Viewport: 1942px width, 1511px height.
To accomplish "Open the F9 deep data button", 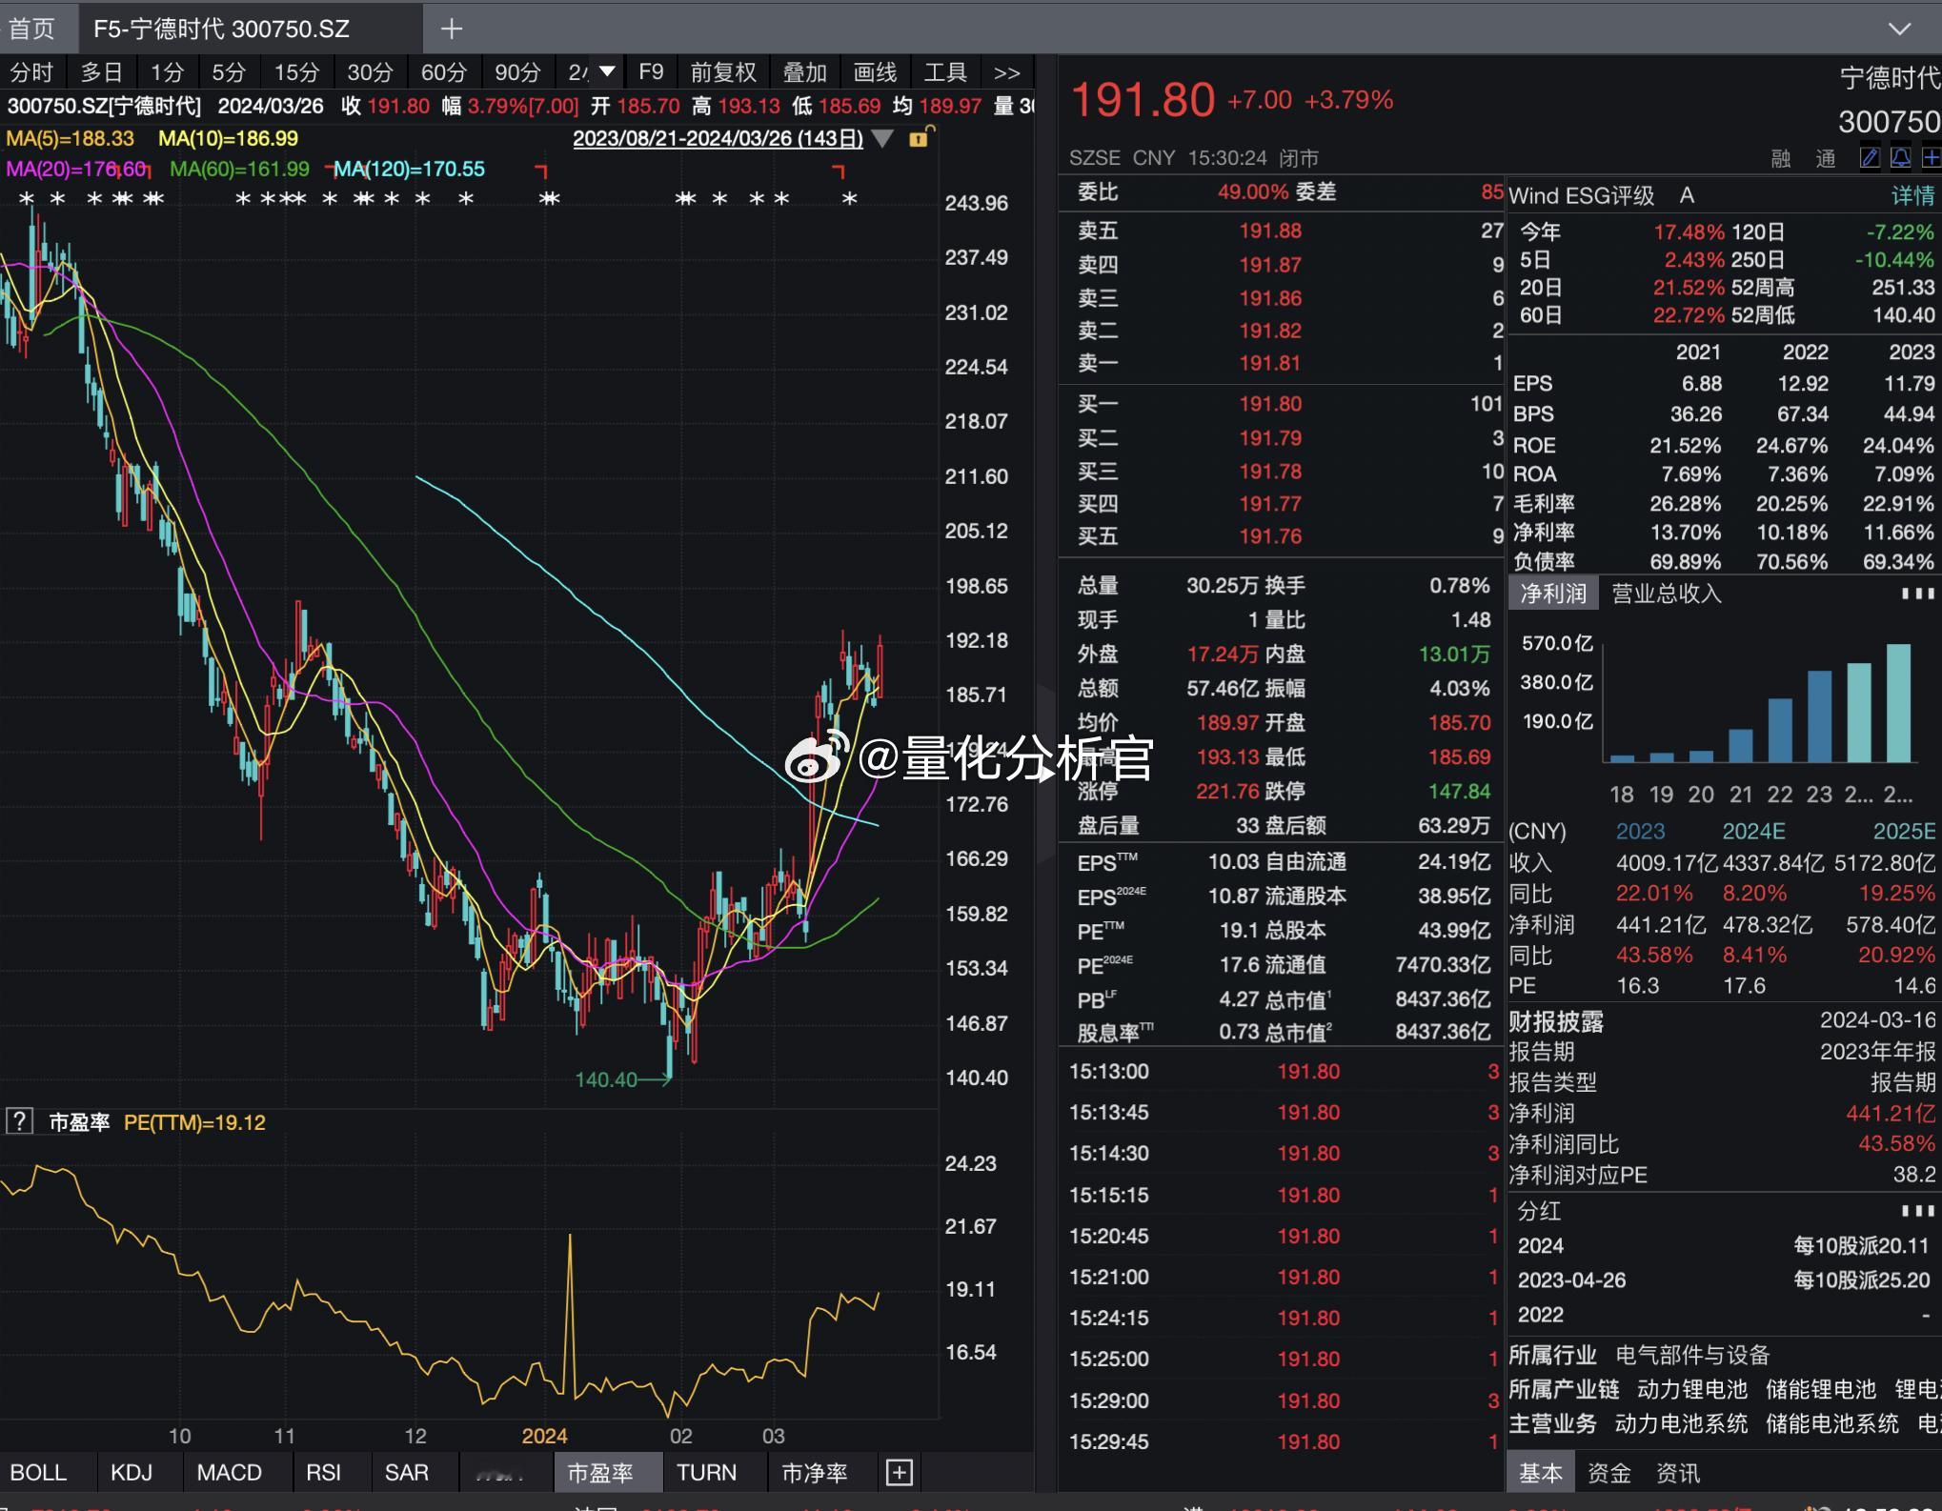I will coord(651,72).
